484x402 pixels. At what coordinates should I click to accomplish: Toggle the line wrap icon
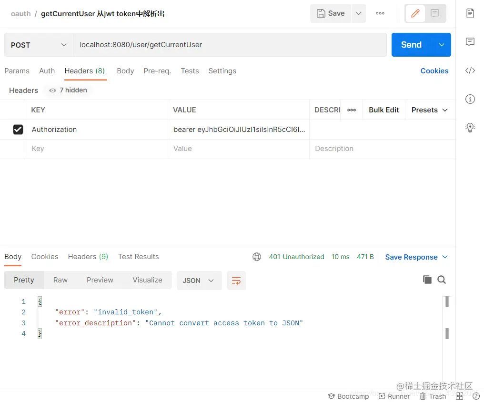(x=236, y=281)
